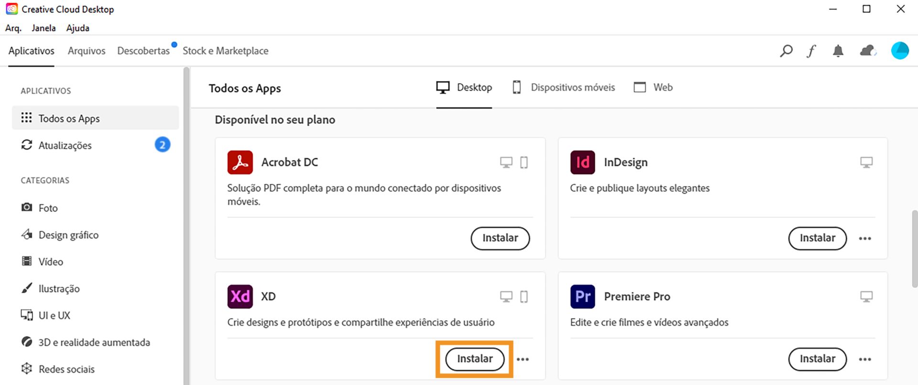The height and width of the screenshot is (385, 918).
Task: Click the Premiere Pro app icon
Action: [582, 297]
